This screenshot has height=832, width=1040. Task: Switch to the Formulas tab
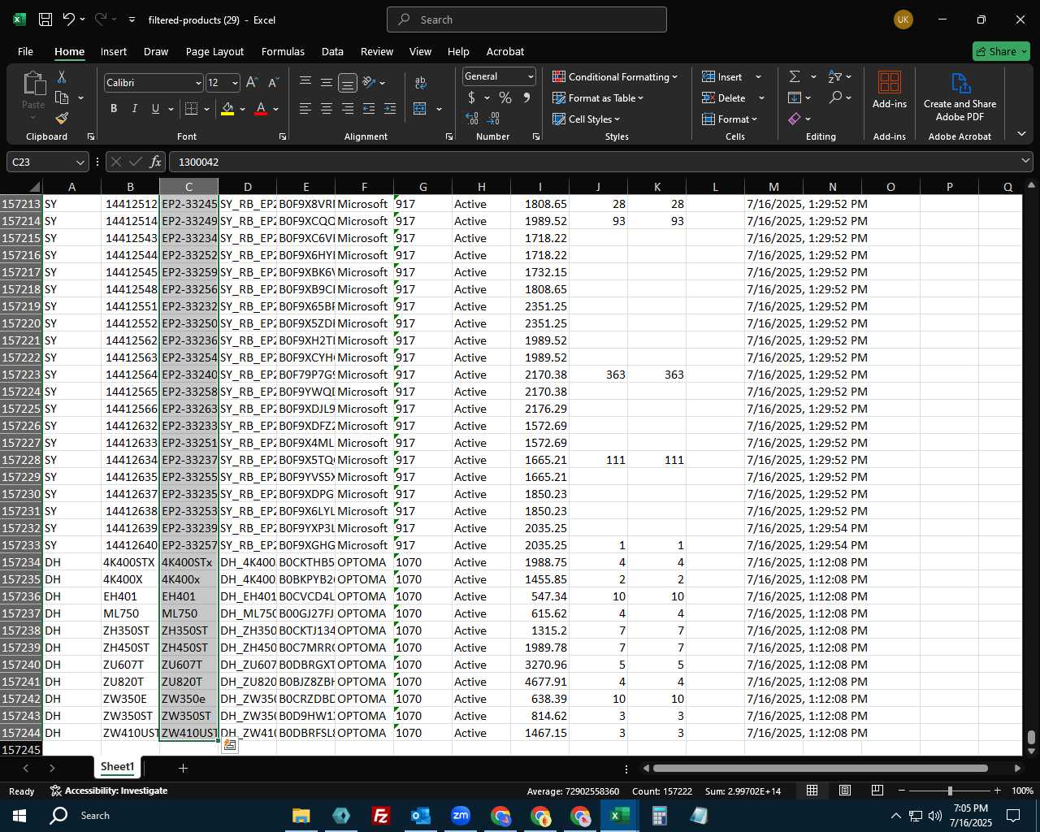[283, 51]
